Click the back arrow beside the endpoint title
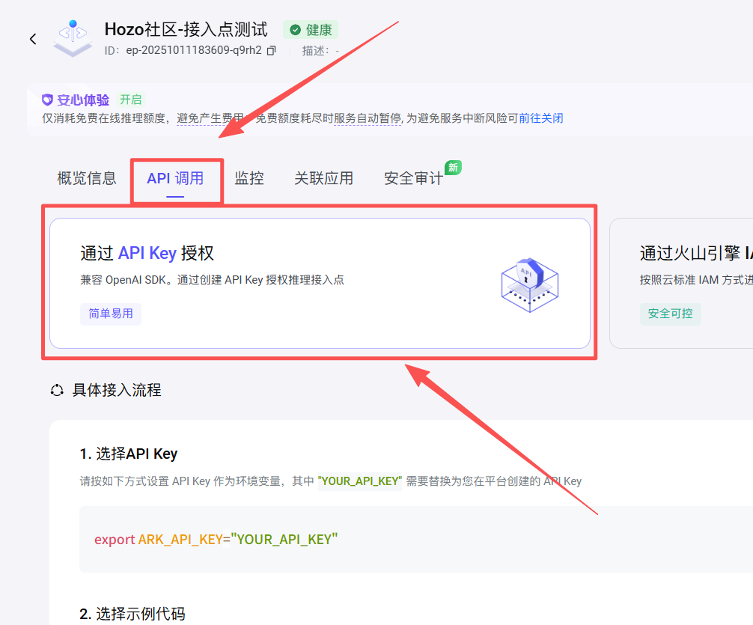Viewport: 753px width, 625px height. [x=32, y=38]
